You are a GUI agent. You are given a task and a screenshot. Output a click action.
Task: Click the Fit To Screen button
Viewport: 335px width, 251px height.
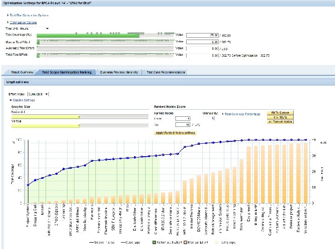pos(280,112)
